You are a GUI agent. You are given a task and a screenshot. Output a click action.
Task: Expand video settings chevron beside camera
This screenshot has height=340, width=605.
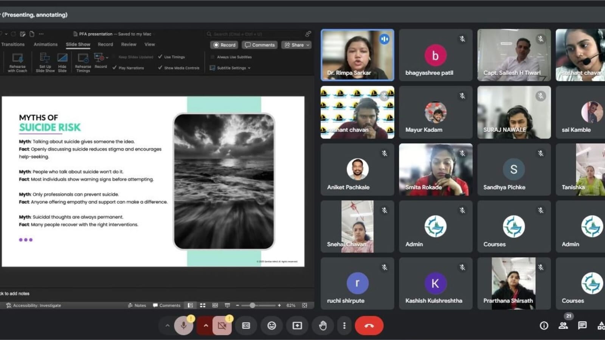point(206,326)
